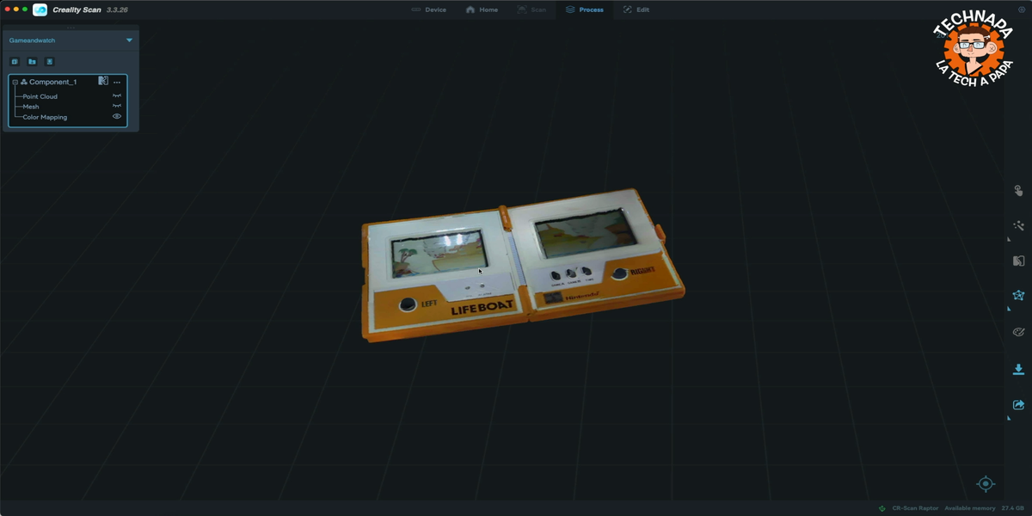
Task: Expand the Gameandwatch project dropdown
Action: (x=129, y=40)
